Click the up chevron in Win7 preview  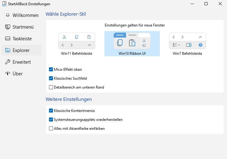coord(201,37)
